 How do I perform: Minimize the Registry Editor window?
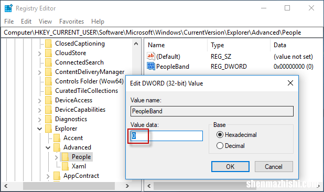[x=264, y=8]
